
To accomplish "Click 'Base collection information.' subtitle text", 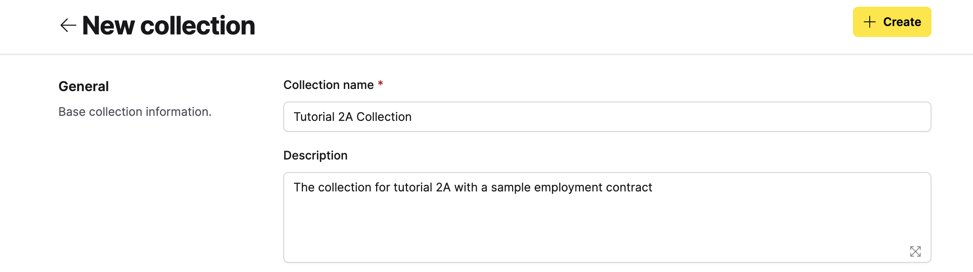I will tap(135, 112).
